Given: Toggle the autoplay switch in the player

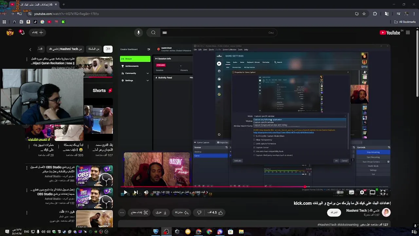Looking at the screenshot, I should coord(340,192).
